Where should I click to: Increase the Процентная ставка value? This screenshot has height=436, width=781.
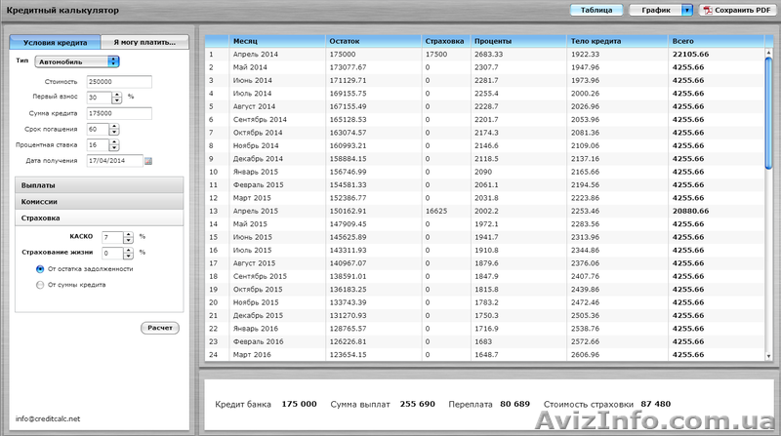pyautogui.click(x=116, y=141)
